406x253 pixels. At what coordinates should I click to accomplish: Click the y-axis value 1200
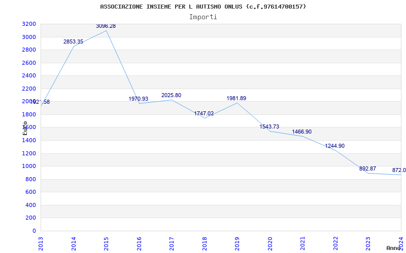coord(29,154)
